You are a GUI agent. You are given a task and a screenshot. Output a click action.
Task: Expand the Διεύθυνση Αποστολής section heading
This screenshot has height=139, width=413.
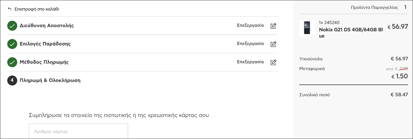pos(47,26)
